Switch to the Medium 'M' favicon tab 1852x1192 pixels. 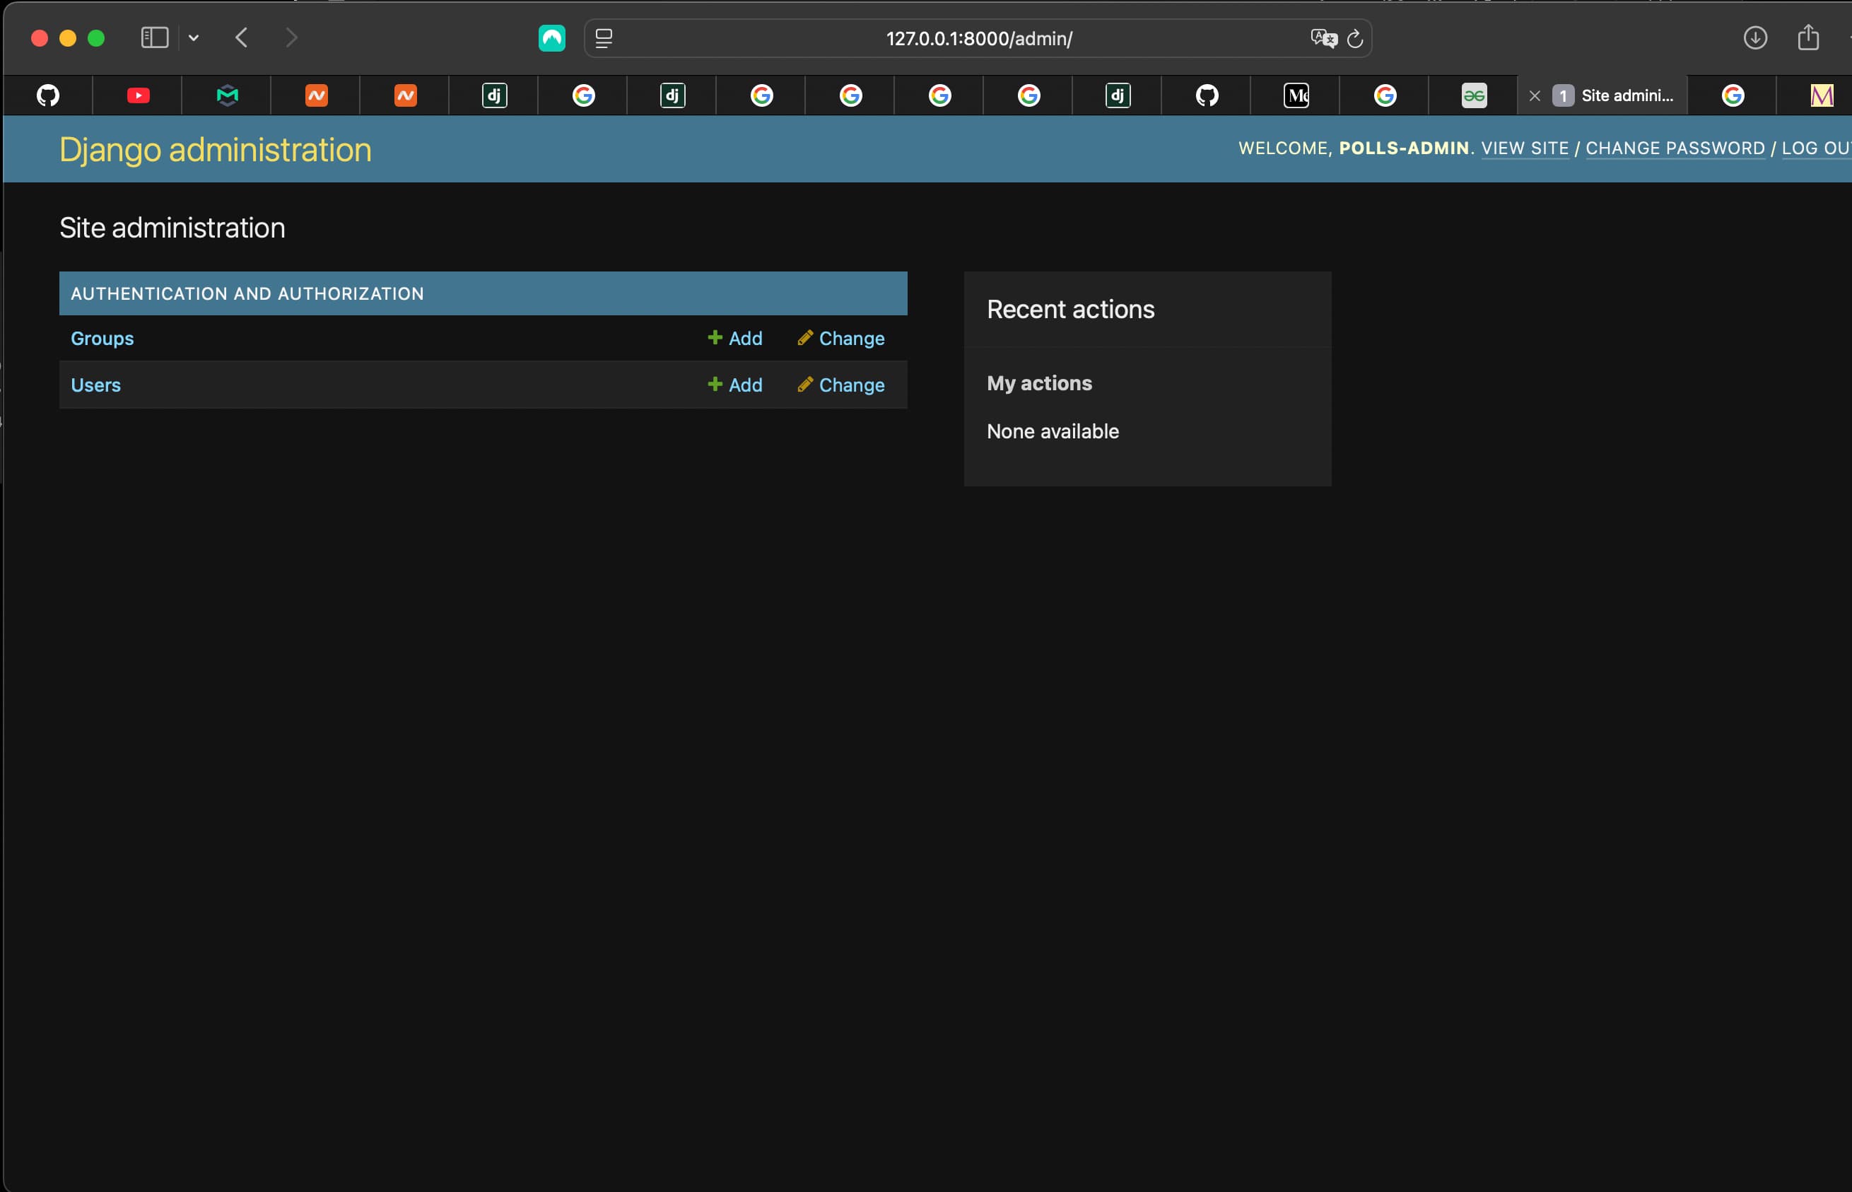(1296, 95)
